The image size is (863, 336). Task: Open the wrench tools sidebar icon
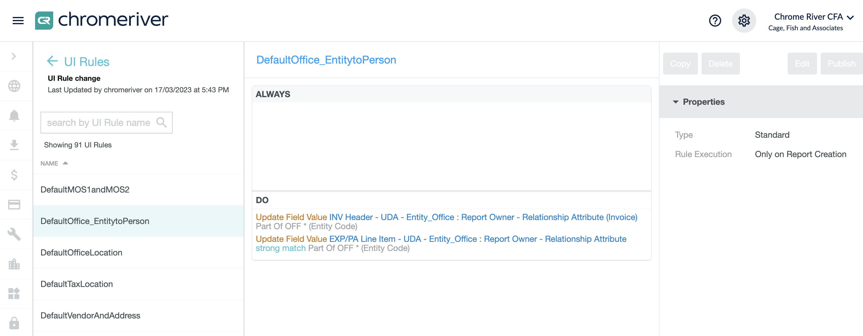click(x=14, y=234)
